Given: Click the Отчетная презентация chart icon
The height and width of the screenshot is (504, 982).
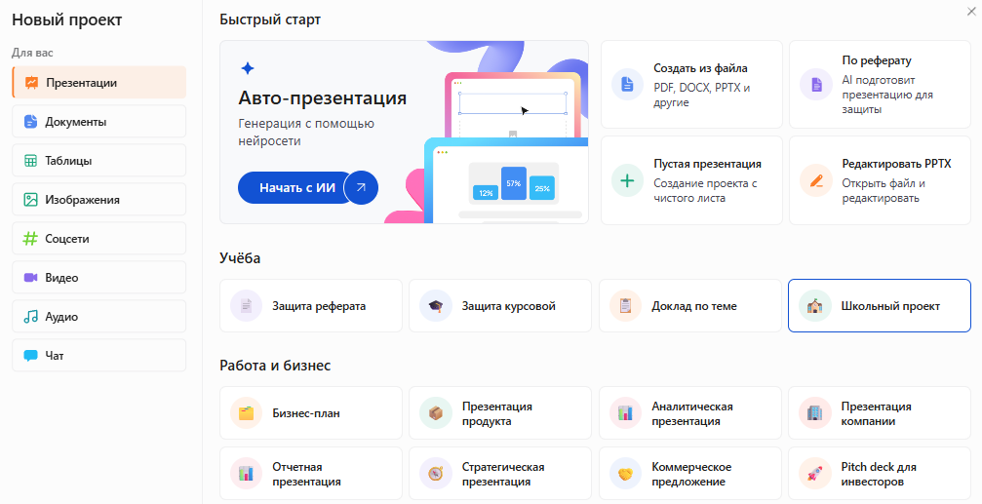Looking at the screenshot, I should [x=246, y=474].
